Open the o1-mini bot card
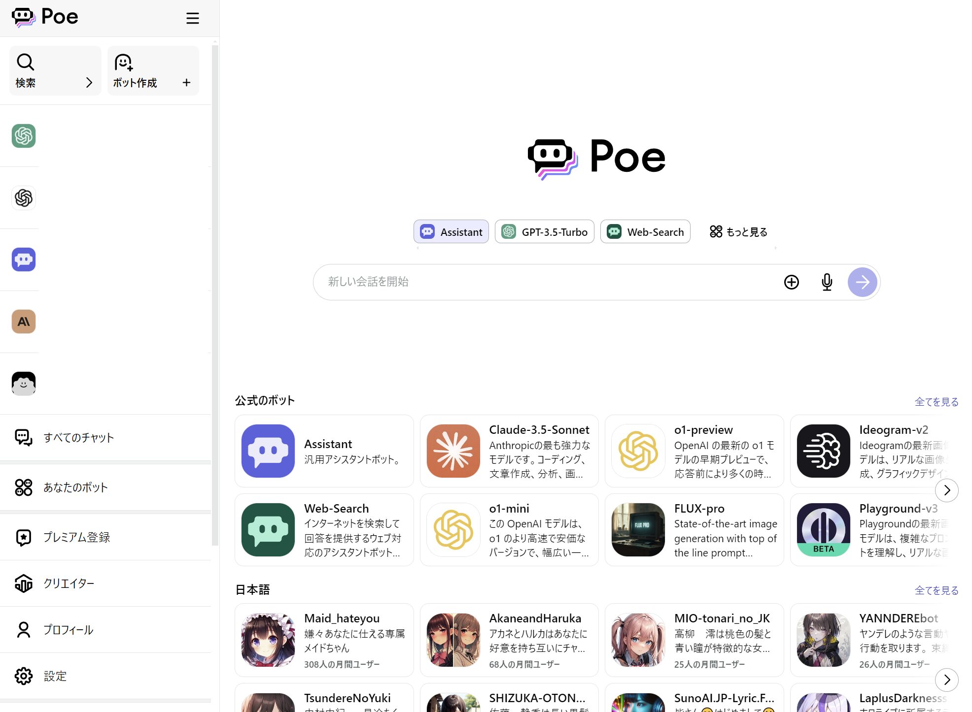The image size is (972, 712). tap(509, 530)
